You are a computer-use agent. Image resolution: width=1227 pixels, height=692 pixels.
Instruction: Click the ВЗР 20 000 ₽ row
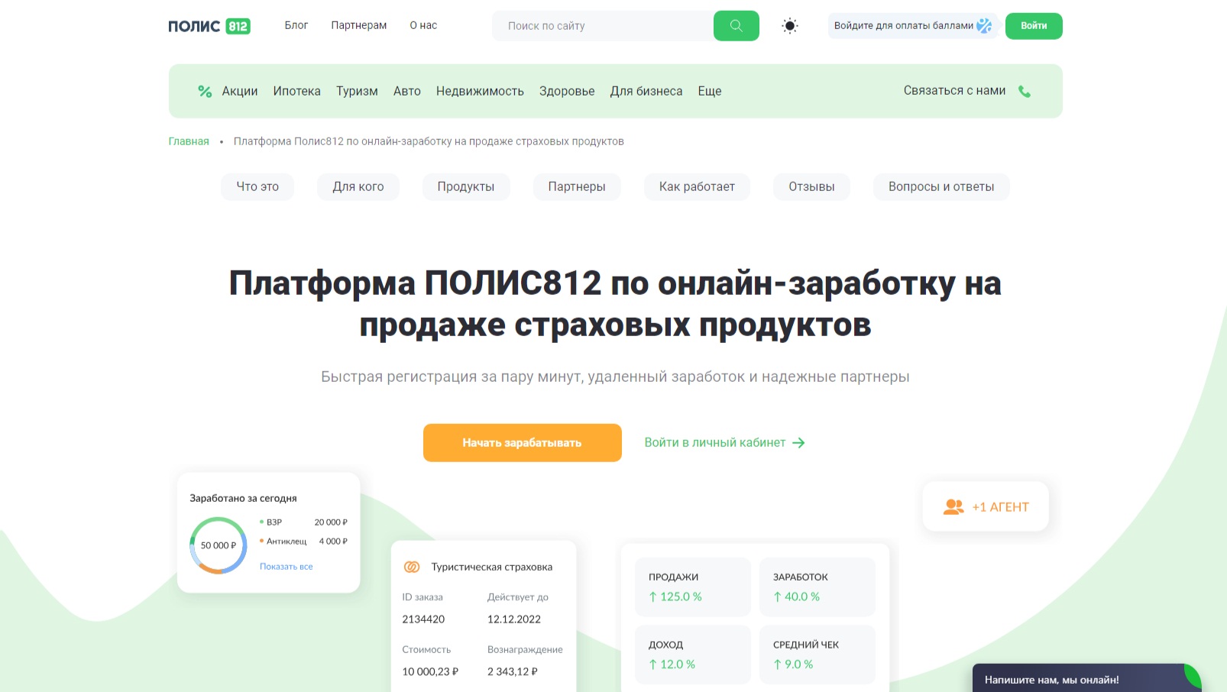(303, 522)
